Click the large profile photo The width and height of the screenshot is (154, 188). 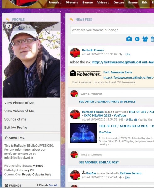pos(31,60)
